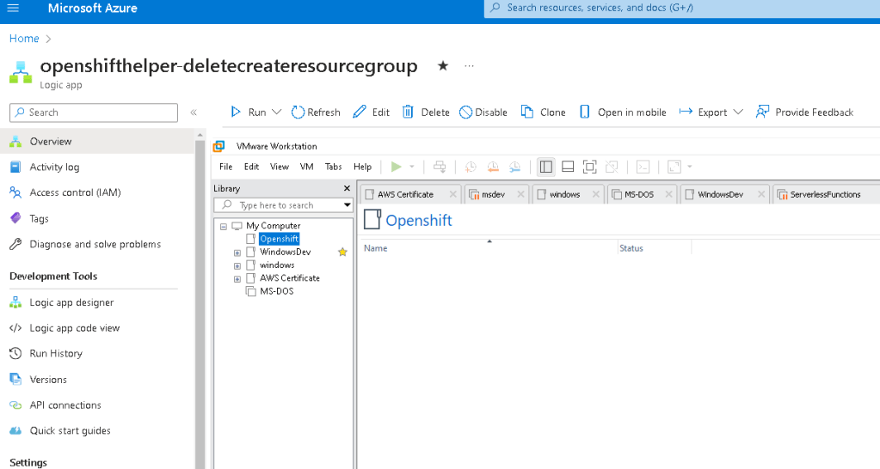Open the Export dropdown arrow

pyautogui.click(x=738, y=112)
